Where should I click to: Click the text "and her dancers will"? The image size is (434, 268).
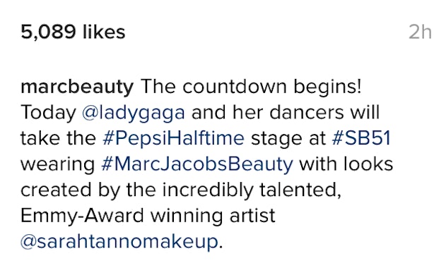tap(286, 112)
